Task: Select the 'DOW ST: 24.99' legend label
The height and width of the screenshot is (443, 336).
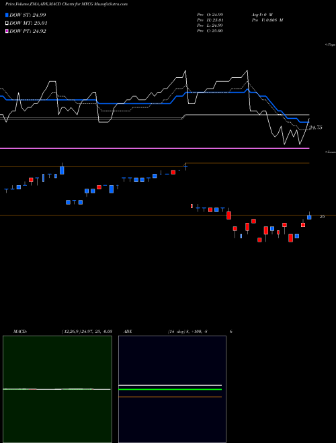Action: pyautogui.click(x=28, y=15)
